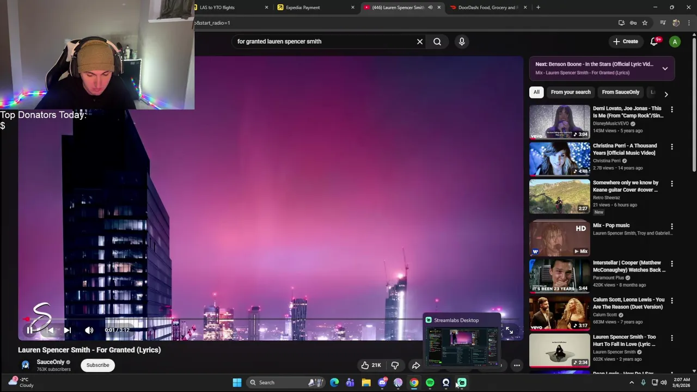Open Streamlabs Desktop taskbar icon
Viewport: 697px width, 392px height.
click(x=462, y=383)
